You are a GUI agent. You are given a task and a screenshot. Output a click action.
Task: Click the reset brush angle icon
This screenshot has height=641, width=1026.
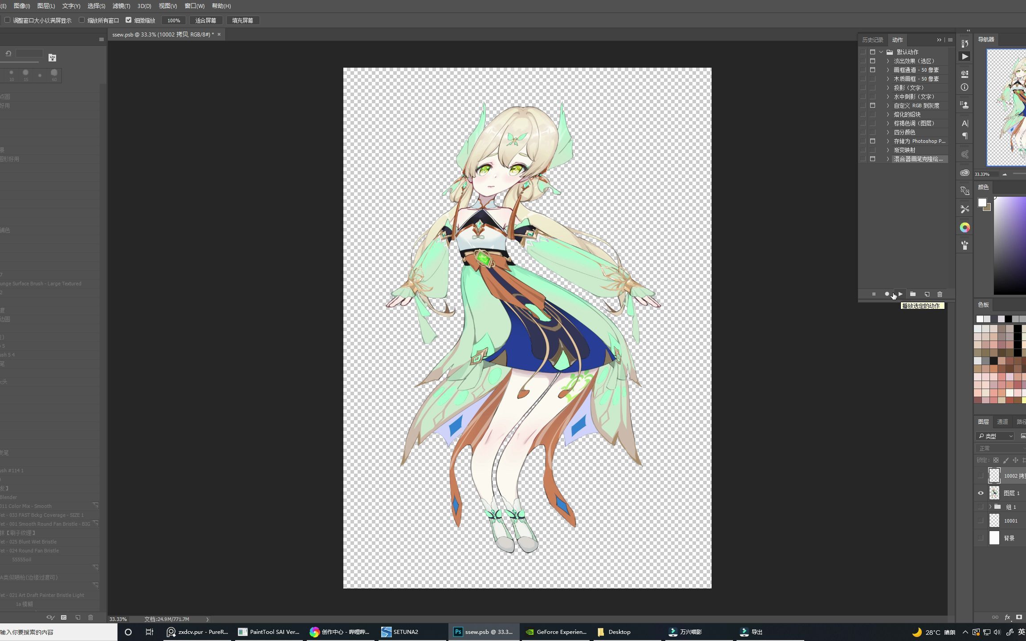(x=8, y=53)
